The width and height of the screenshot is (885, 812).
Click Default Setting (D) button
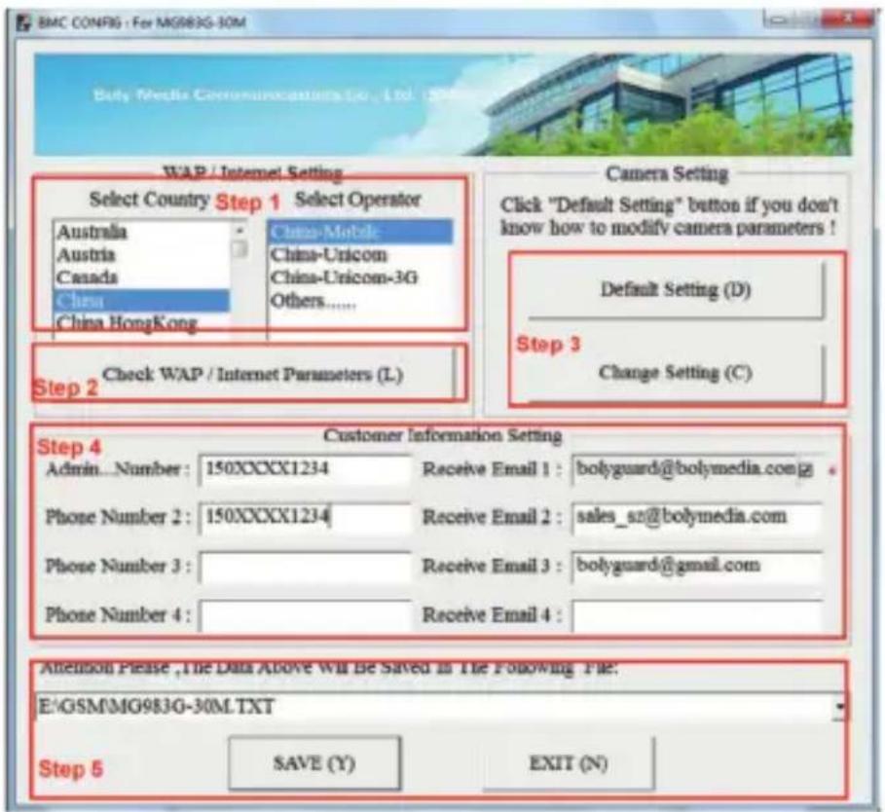[x=675, y=289]
